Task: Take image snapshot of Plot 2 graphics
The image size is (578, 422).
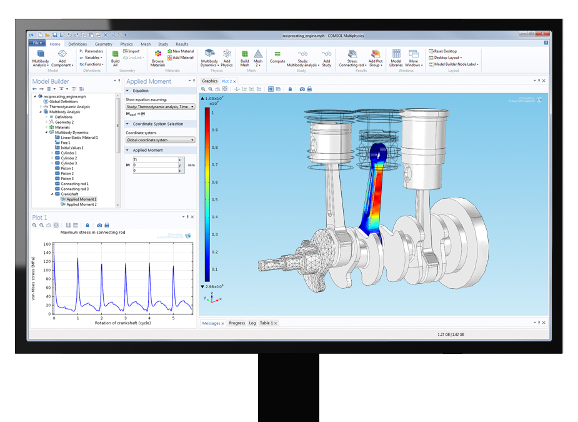Action: coord(302,89)
